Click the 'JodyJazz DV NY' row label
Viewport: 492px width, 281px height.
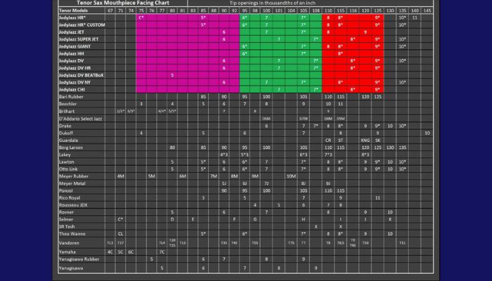[x=75, y=82]
